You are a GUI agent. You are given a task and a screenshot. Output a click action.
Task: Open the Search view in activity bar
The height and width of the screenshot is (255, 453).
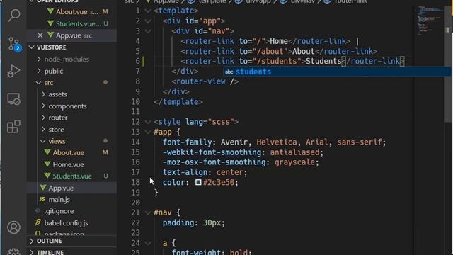coord(13,16)
